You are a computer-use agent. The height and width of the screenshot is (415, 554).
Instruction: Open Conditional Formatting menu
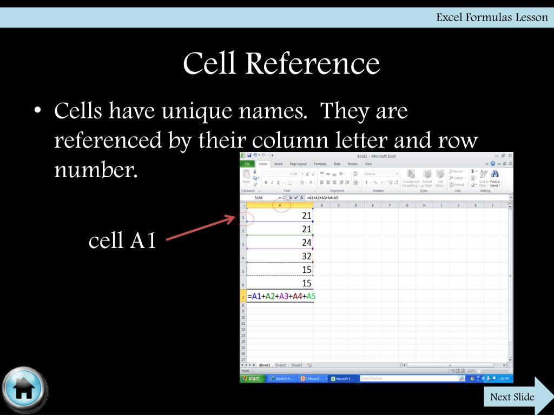[x=411, y=178]
